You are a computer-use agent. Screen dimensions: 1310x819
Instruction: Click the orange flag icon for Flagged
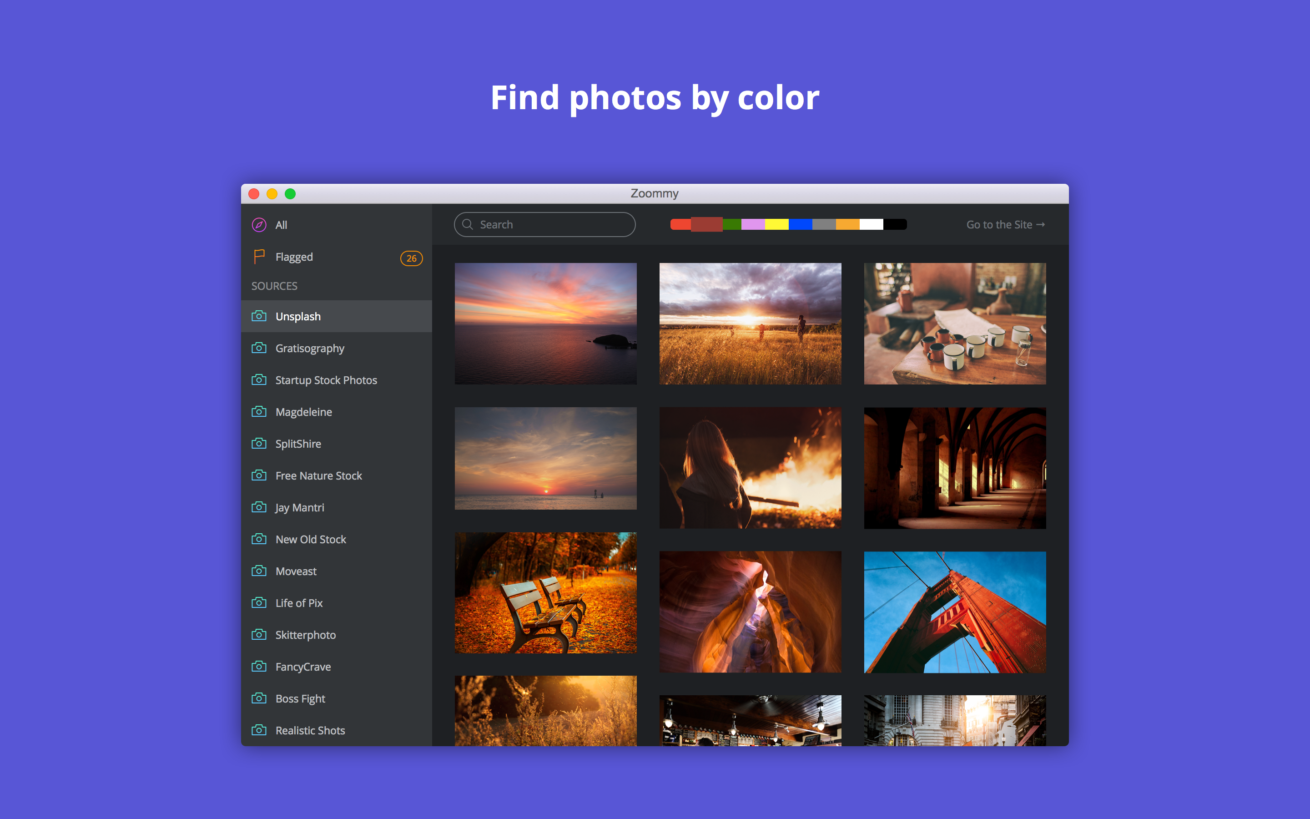click(259, 256)
